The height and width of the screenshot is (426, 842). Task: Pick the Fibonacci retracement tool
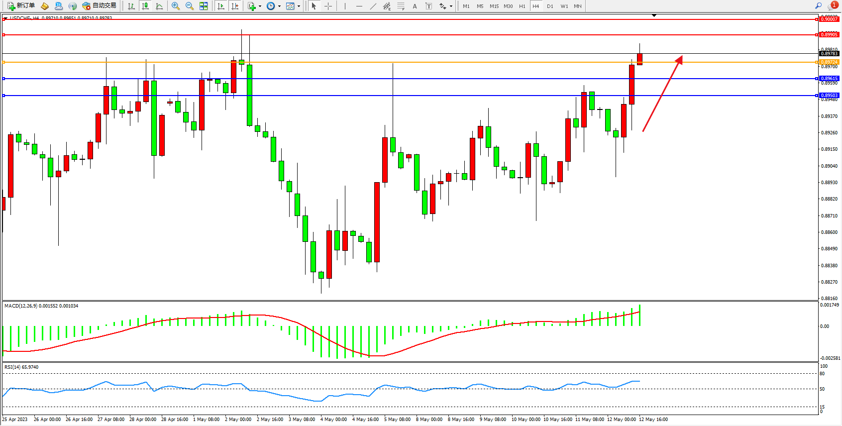coord(401,6)
